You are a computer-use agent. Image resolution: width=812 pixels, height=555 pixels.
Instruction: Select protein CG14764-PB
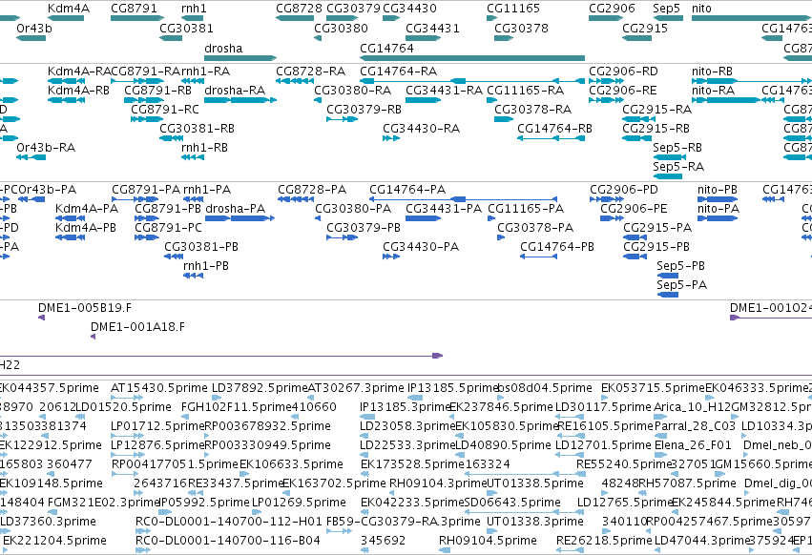(538, 257)
